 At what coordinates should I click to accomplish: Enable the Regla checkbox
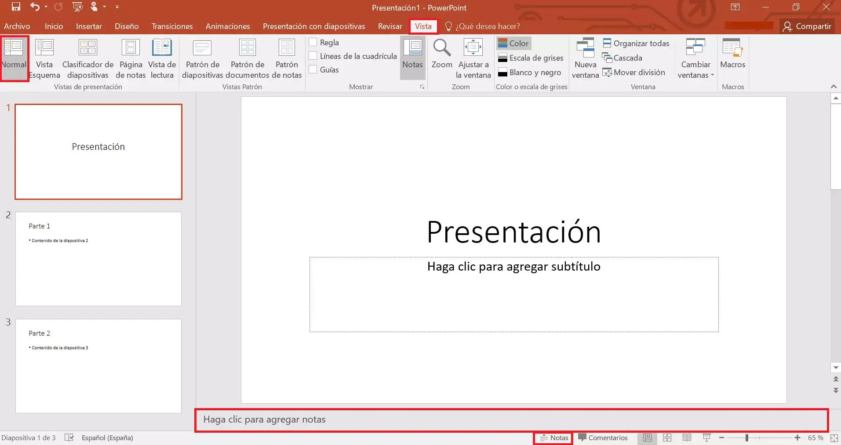tap(313, 42)
